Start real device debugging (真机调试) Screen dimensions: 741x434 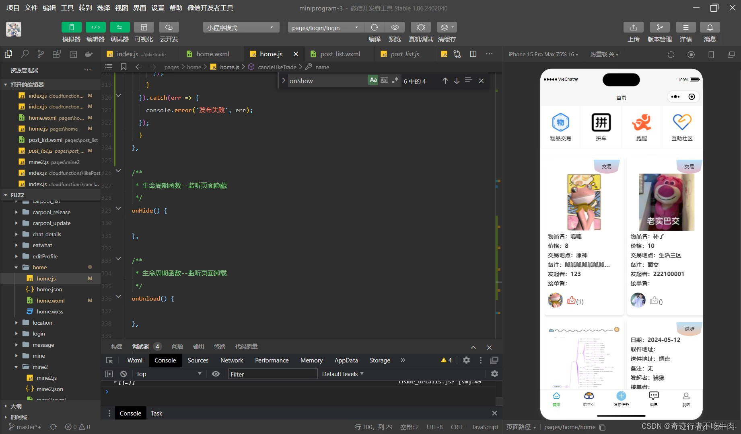point(421,27)
